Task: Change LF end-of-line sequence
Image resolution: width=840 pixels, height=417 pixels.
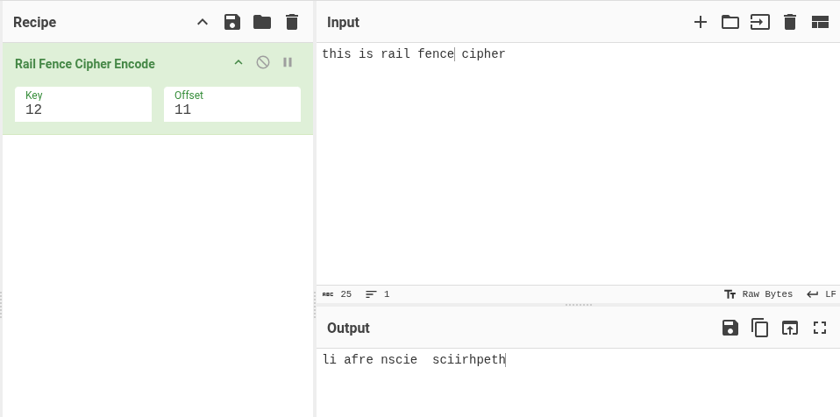Action: coord(822,294)
